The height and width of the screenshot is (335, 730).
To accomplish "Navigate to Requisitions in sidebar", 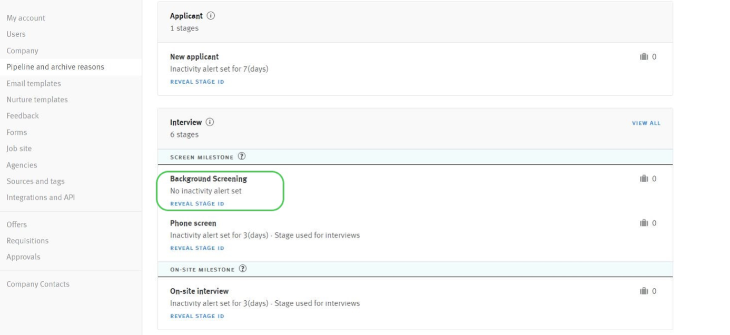I will 27,241.
